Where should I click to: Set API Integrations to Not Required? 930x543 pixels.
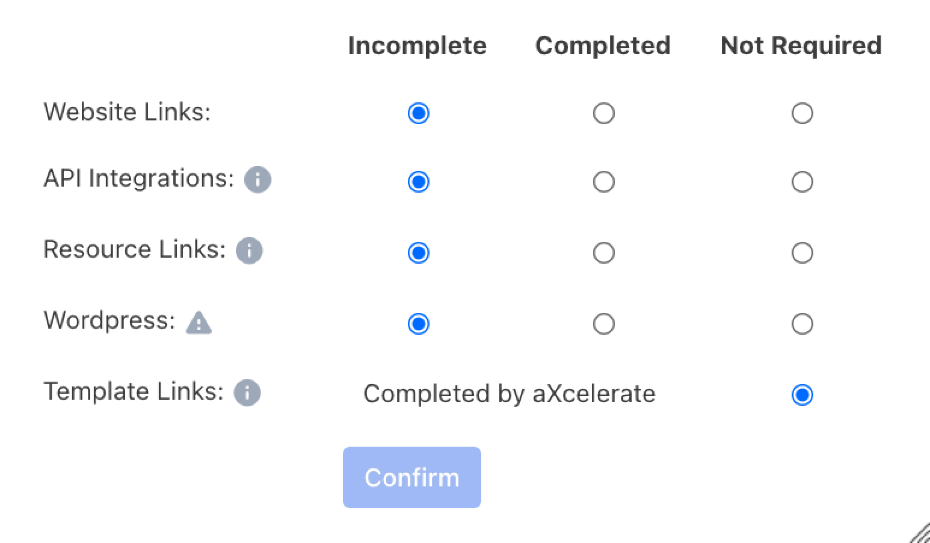802,182
